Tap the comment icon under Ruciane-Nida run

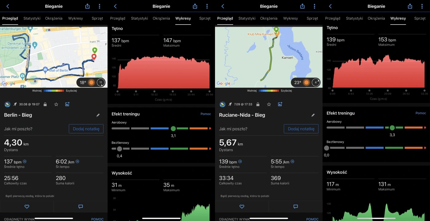(295, 207)
